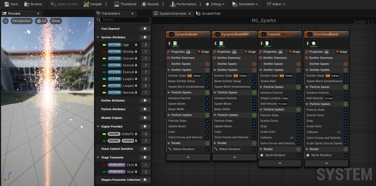Add a User Exposed parameter

[145, 29]
